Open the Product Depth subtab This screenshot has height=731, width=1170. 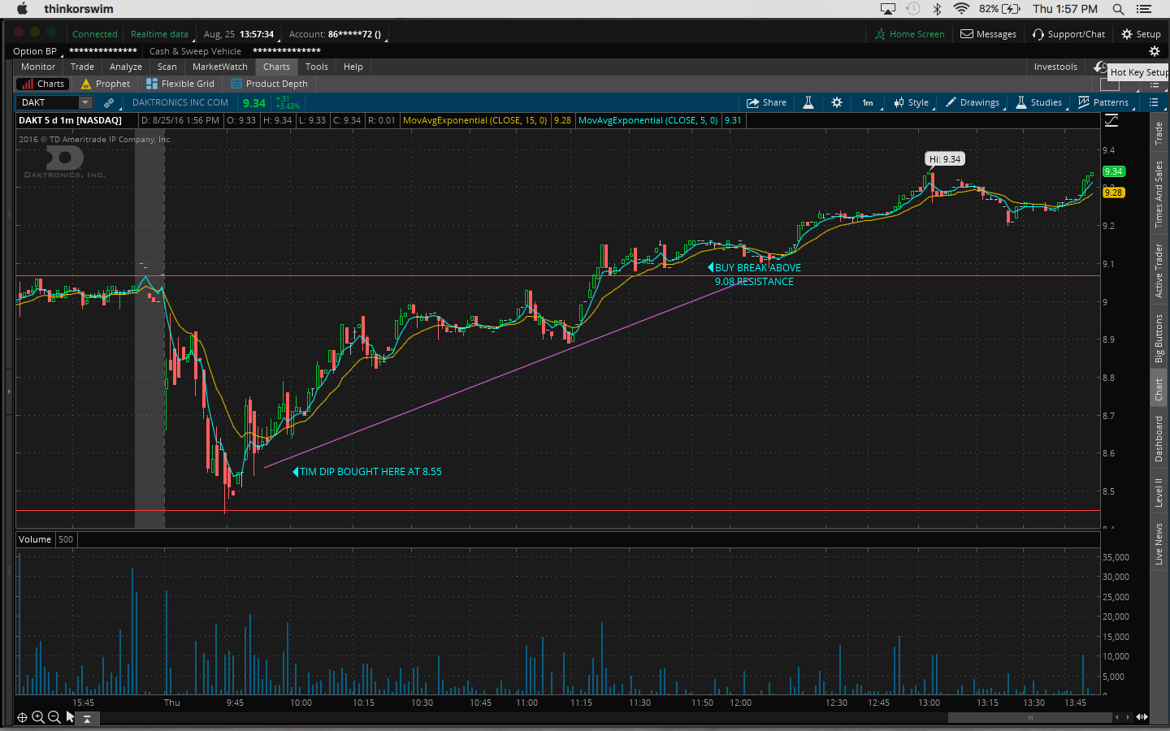click(x=270, y=84)
